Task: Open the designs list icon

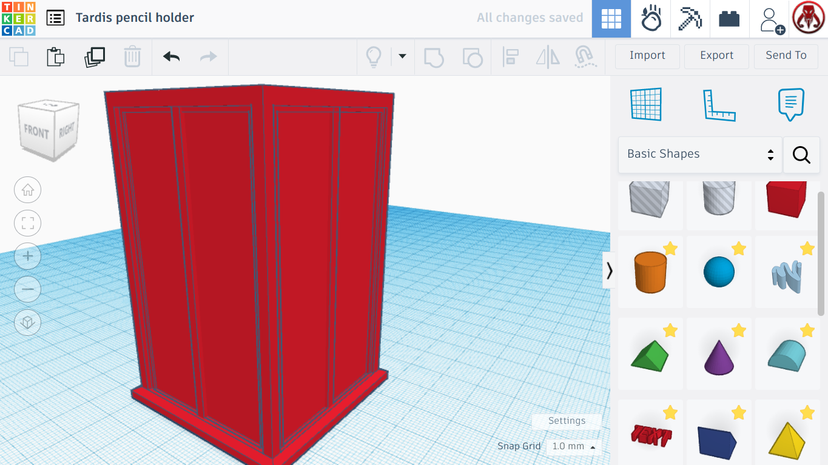Action: (55, 18)
